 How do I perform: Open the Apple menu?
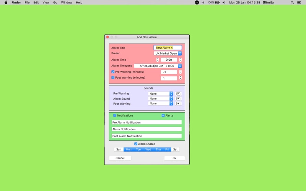point(6,2)
